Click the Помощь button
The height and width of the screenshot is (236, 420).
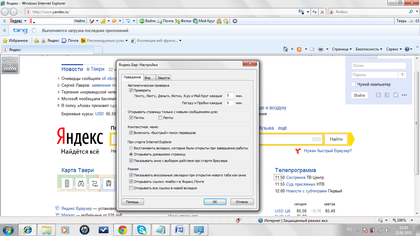tap(133, 202)
